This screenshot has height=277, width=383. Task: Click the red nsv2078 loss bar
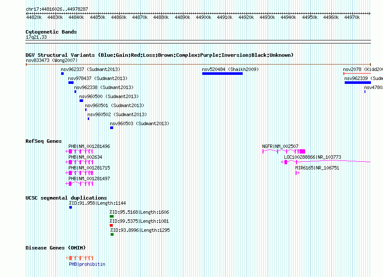pos(357,74)
